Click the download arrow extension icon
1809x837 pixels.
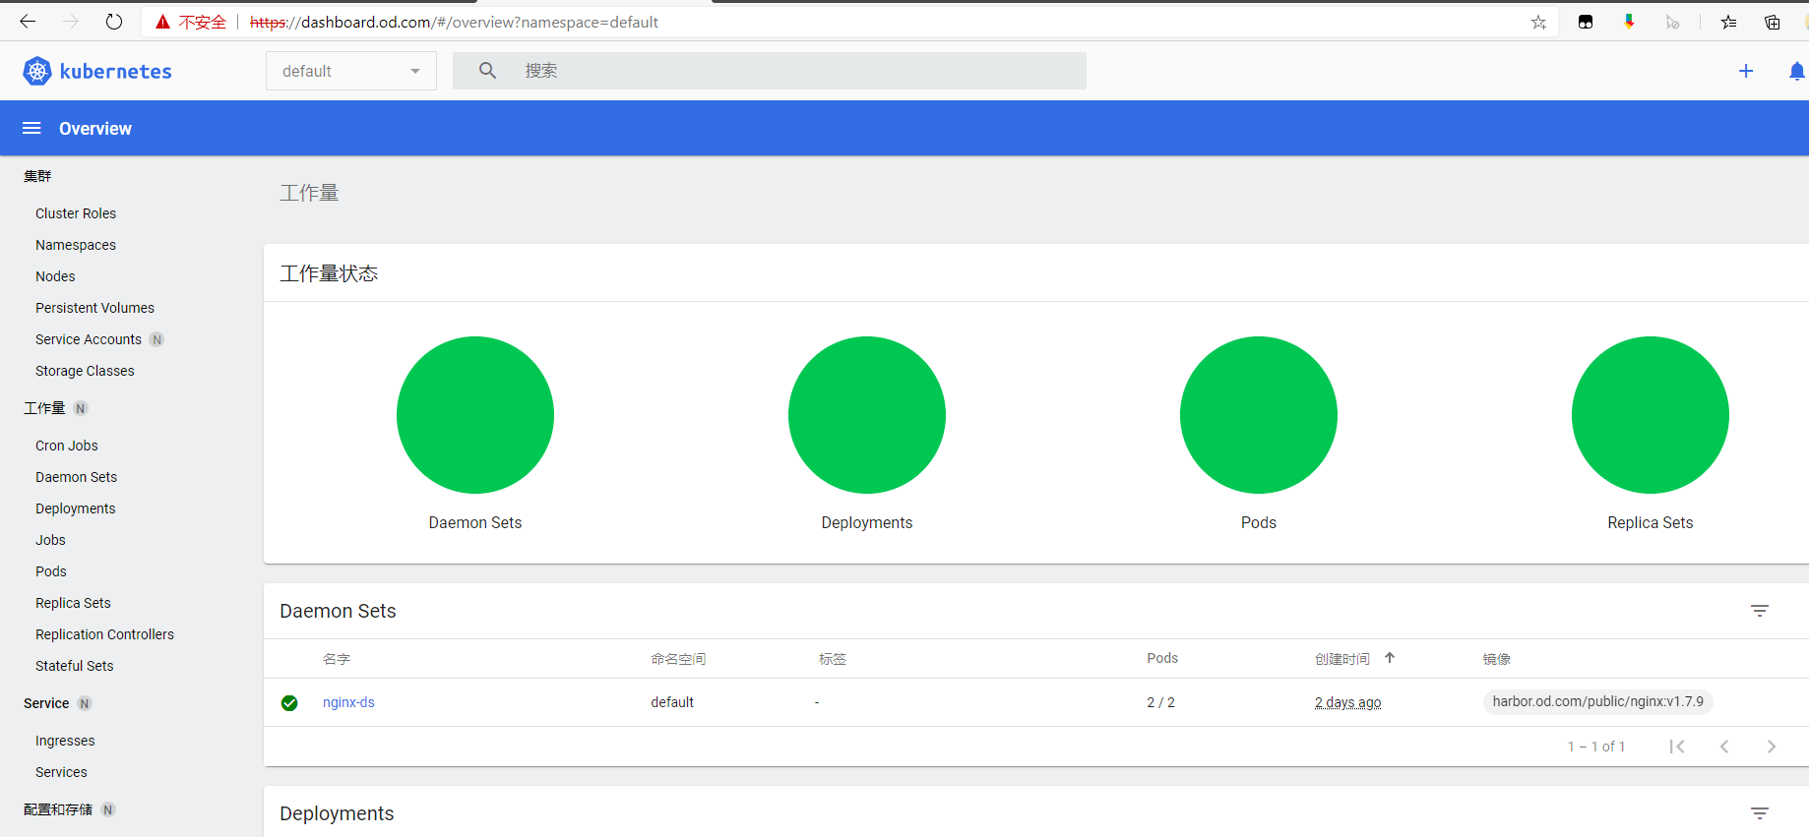[x=1629, y=22]
